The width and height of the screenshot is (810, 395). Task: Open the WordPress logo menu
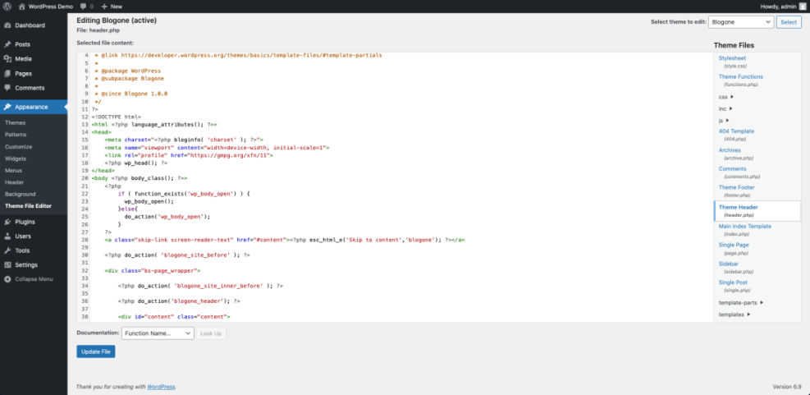pyautogui.click(x=7, y=7)
